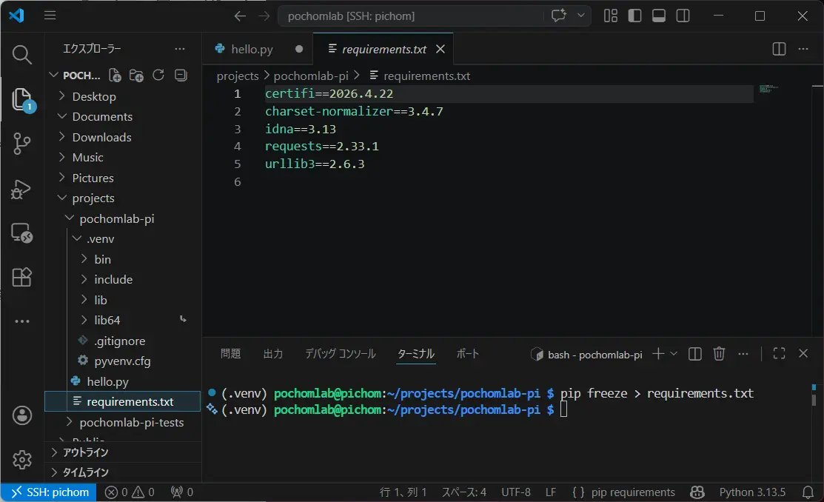Switch to デバッグ コンソール tab
The width and height of the screenshot is (824, 502).
(x=340, y=354)
